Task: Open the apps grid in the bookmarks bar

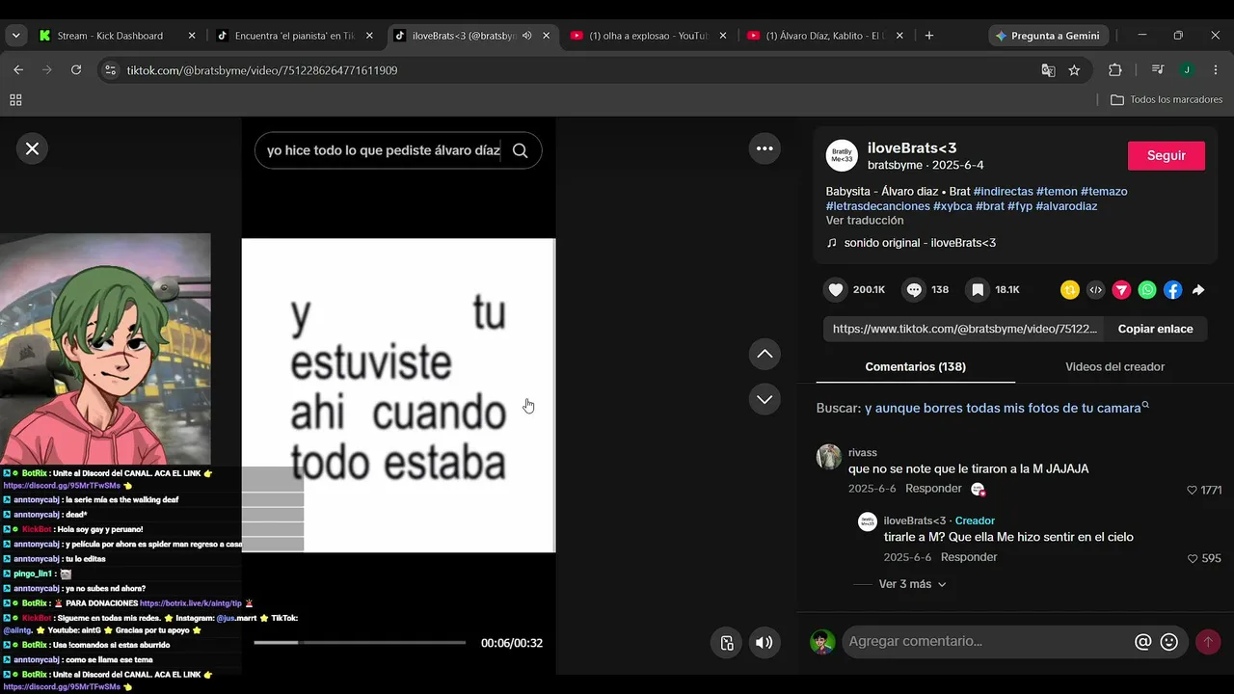Action: click(x=15, y=100)
